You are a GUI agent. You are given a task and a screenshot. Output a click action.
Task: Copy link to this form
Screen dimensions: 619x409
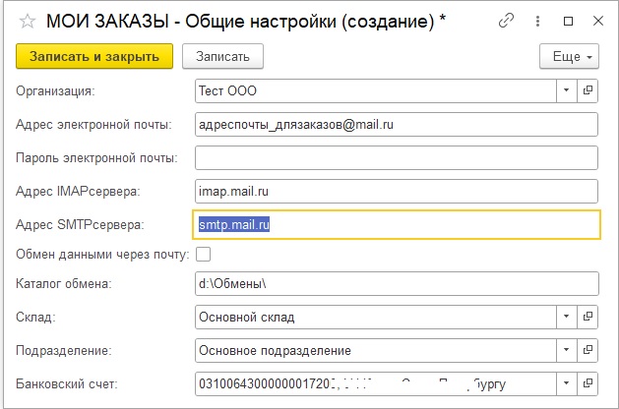(508, 20)
